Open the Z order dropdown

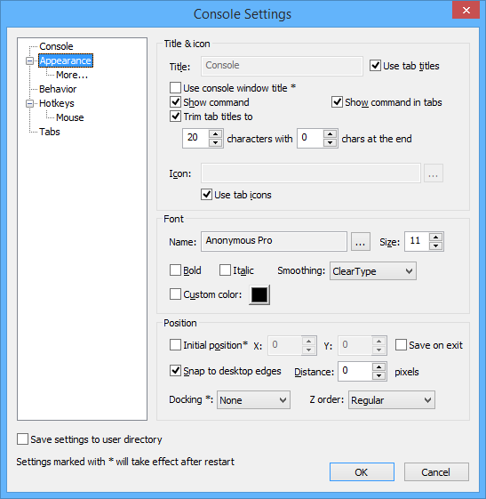coord(392,400)
